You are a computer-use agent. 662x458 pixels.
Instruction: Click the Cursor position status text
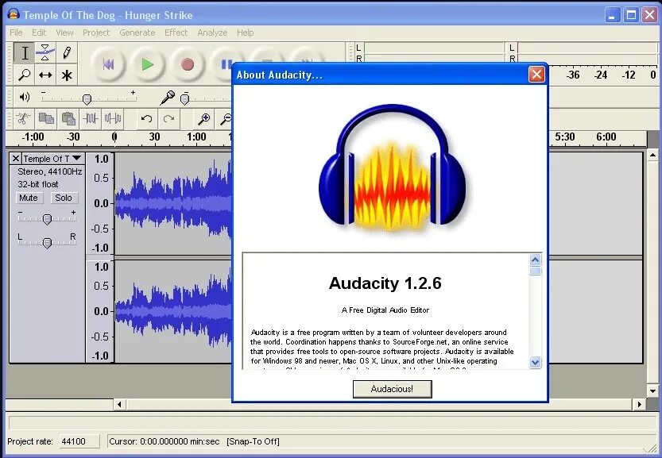point(165,441)
